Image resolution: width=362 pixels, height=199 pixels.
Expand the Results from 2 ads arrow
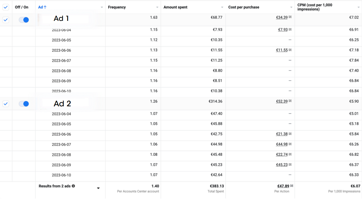point(98,188)
